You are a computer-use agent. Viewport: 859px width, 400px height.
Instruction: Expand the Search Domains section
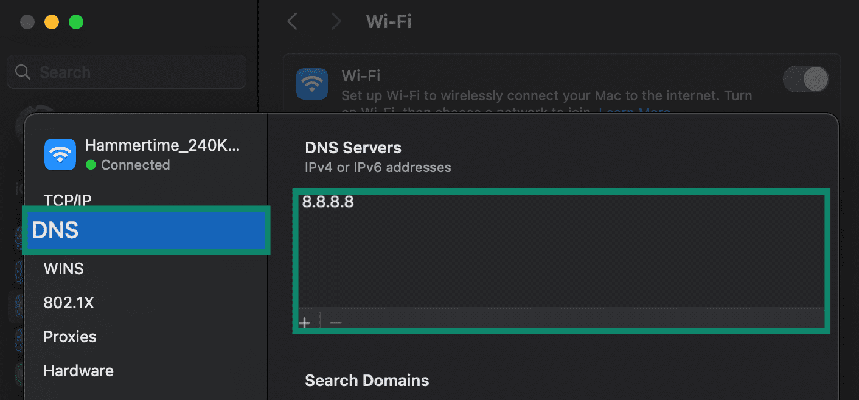tap(366, 380)
